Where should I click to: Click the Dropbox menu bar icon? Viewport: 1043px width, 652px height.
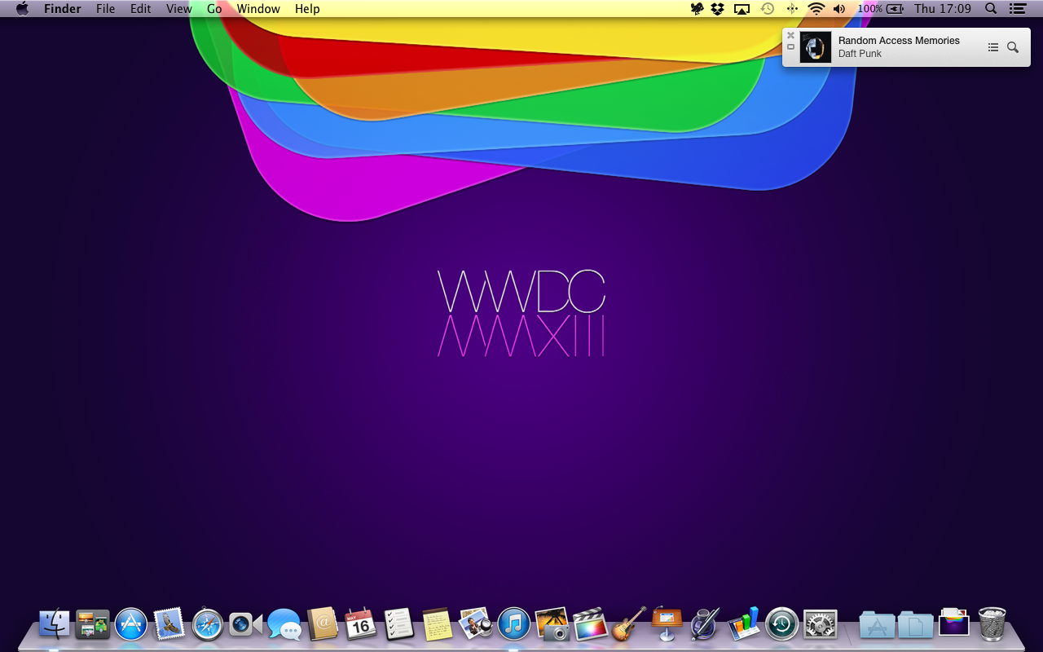tap(718, 9)
